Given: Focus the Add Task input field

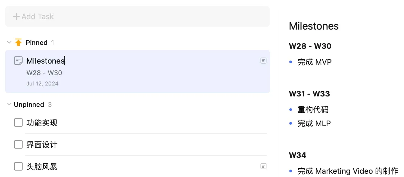Looking at the screenshot, I should [137, 17].
